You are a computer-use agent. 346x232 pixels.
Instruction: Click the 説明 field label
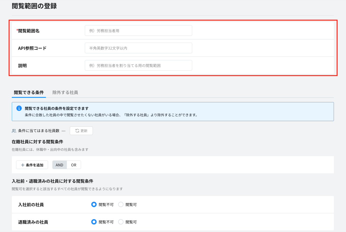[x=22, y=65]
